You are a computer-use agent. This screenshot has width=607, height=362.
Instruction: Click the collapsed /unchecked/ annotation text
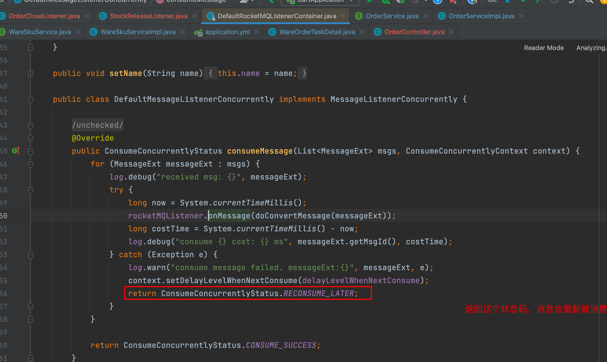98,125
